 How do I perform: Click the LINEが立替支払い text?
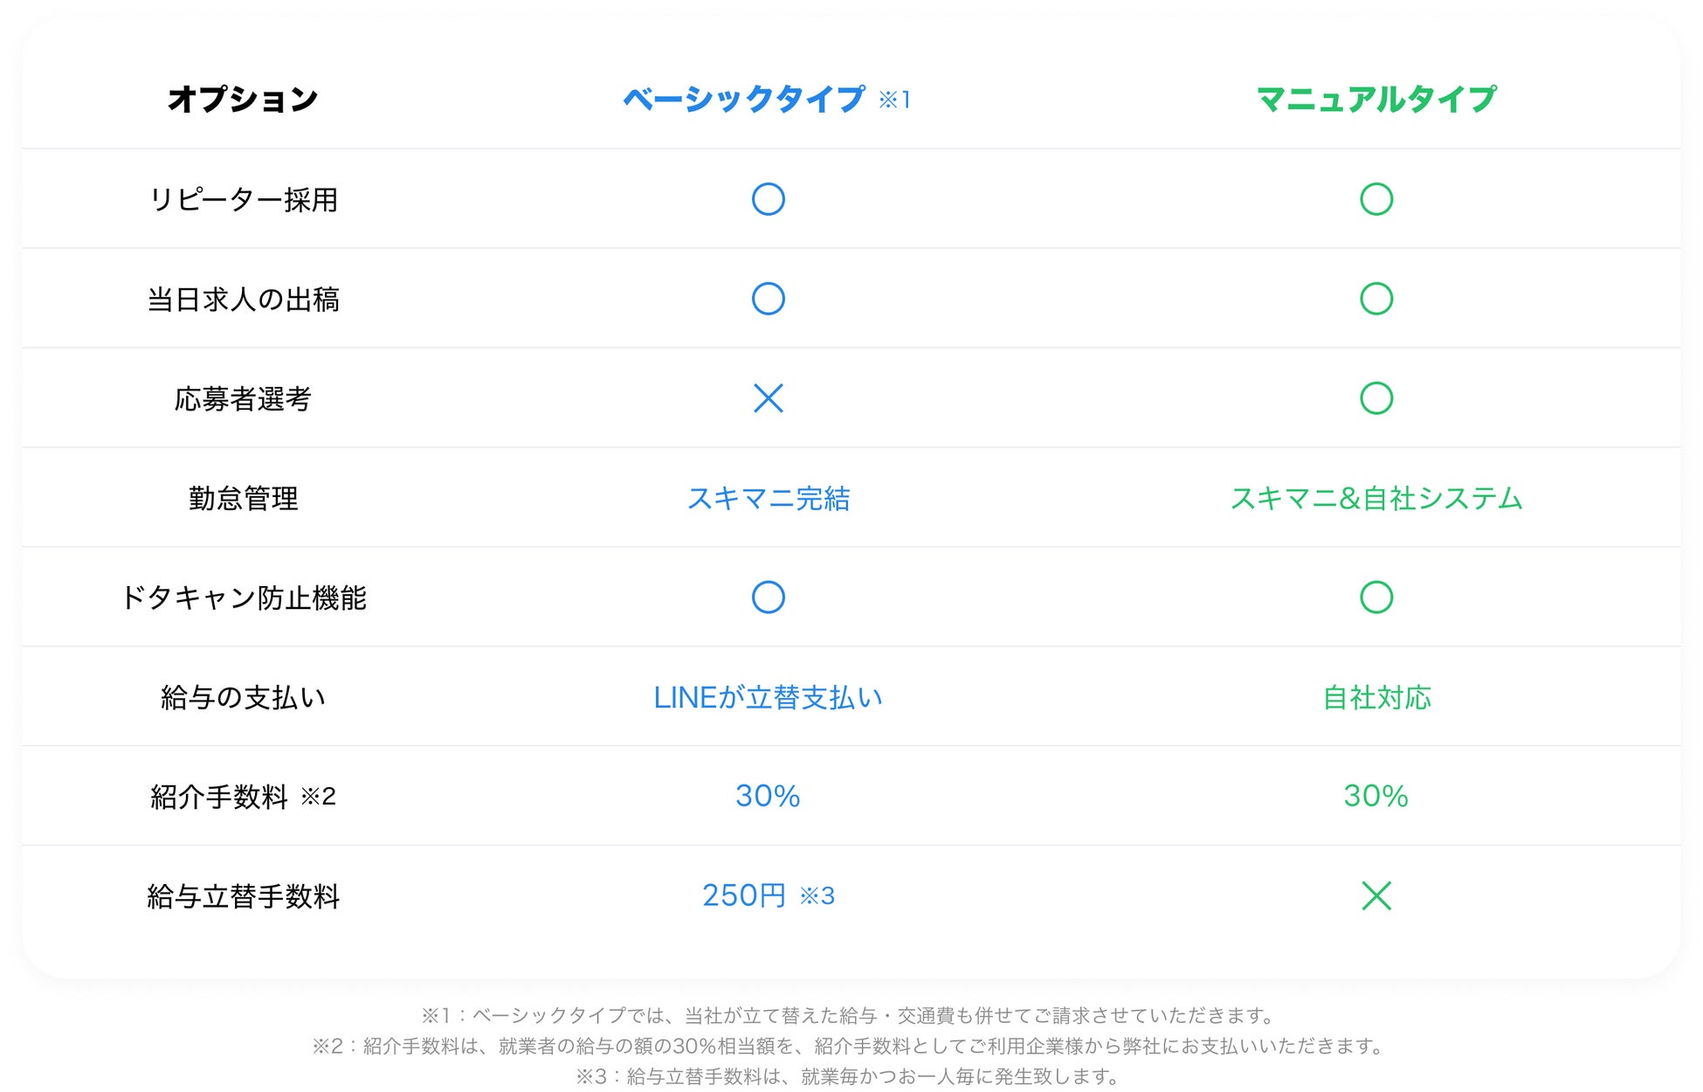click(768, 697)
